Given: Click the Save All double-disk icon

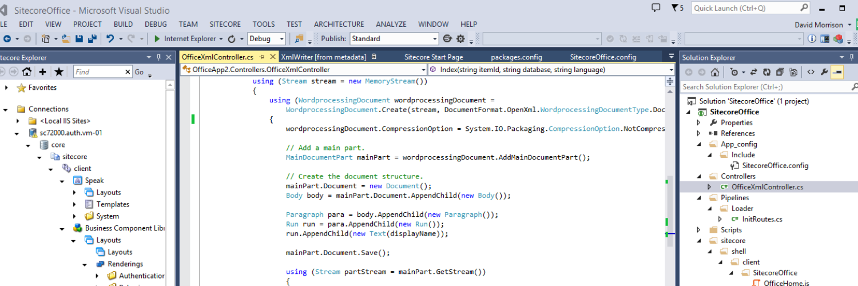Looking at the screenshot, I should coord(92,38).
